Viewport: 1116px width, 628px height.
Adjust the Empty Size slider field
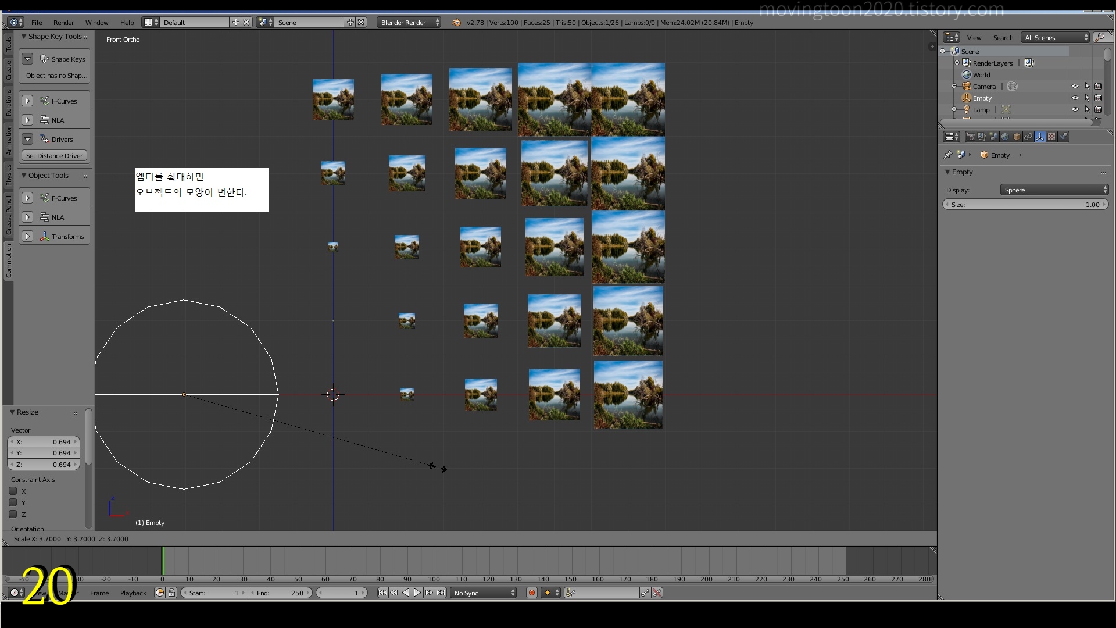[x=1025, y=204]
